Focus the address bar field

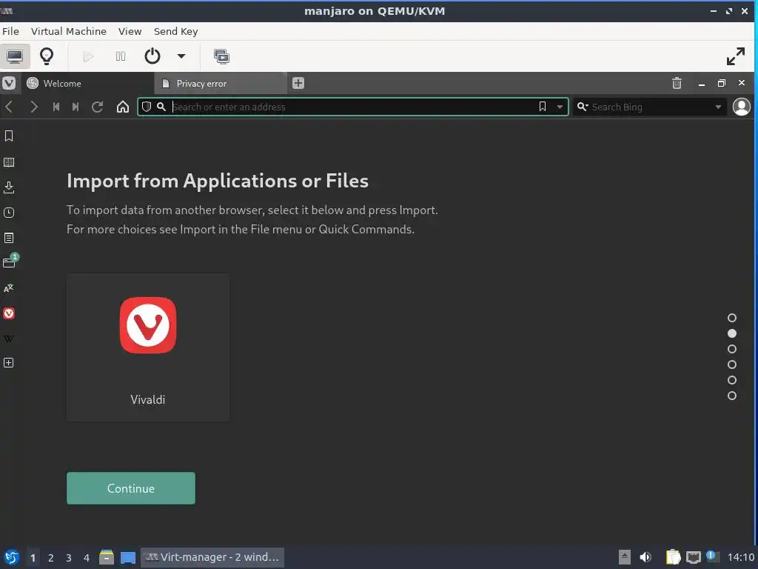[353, 107]
